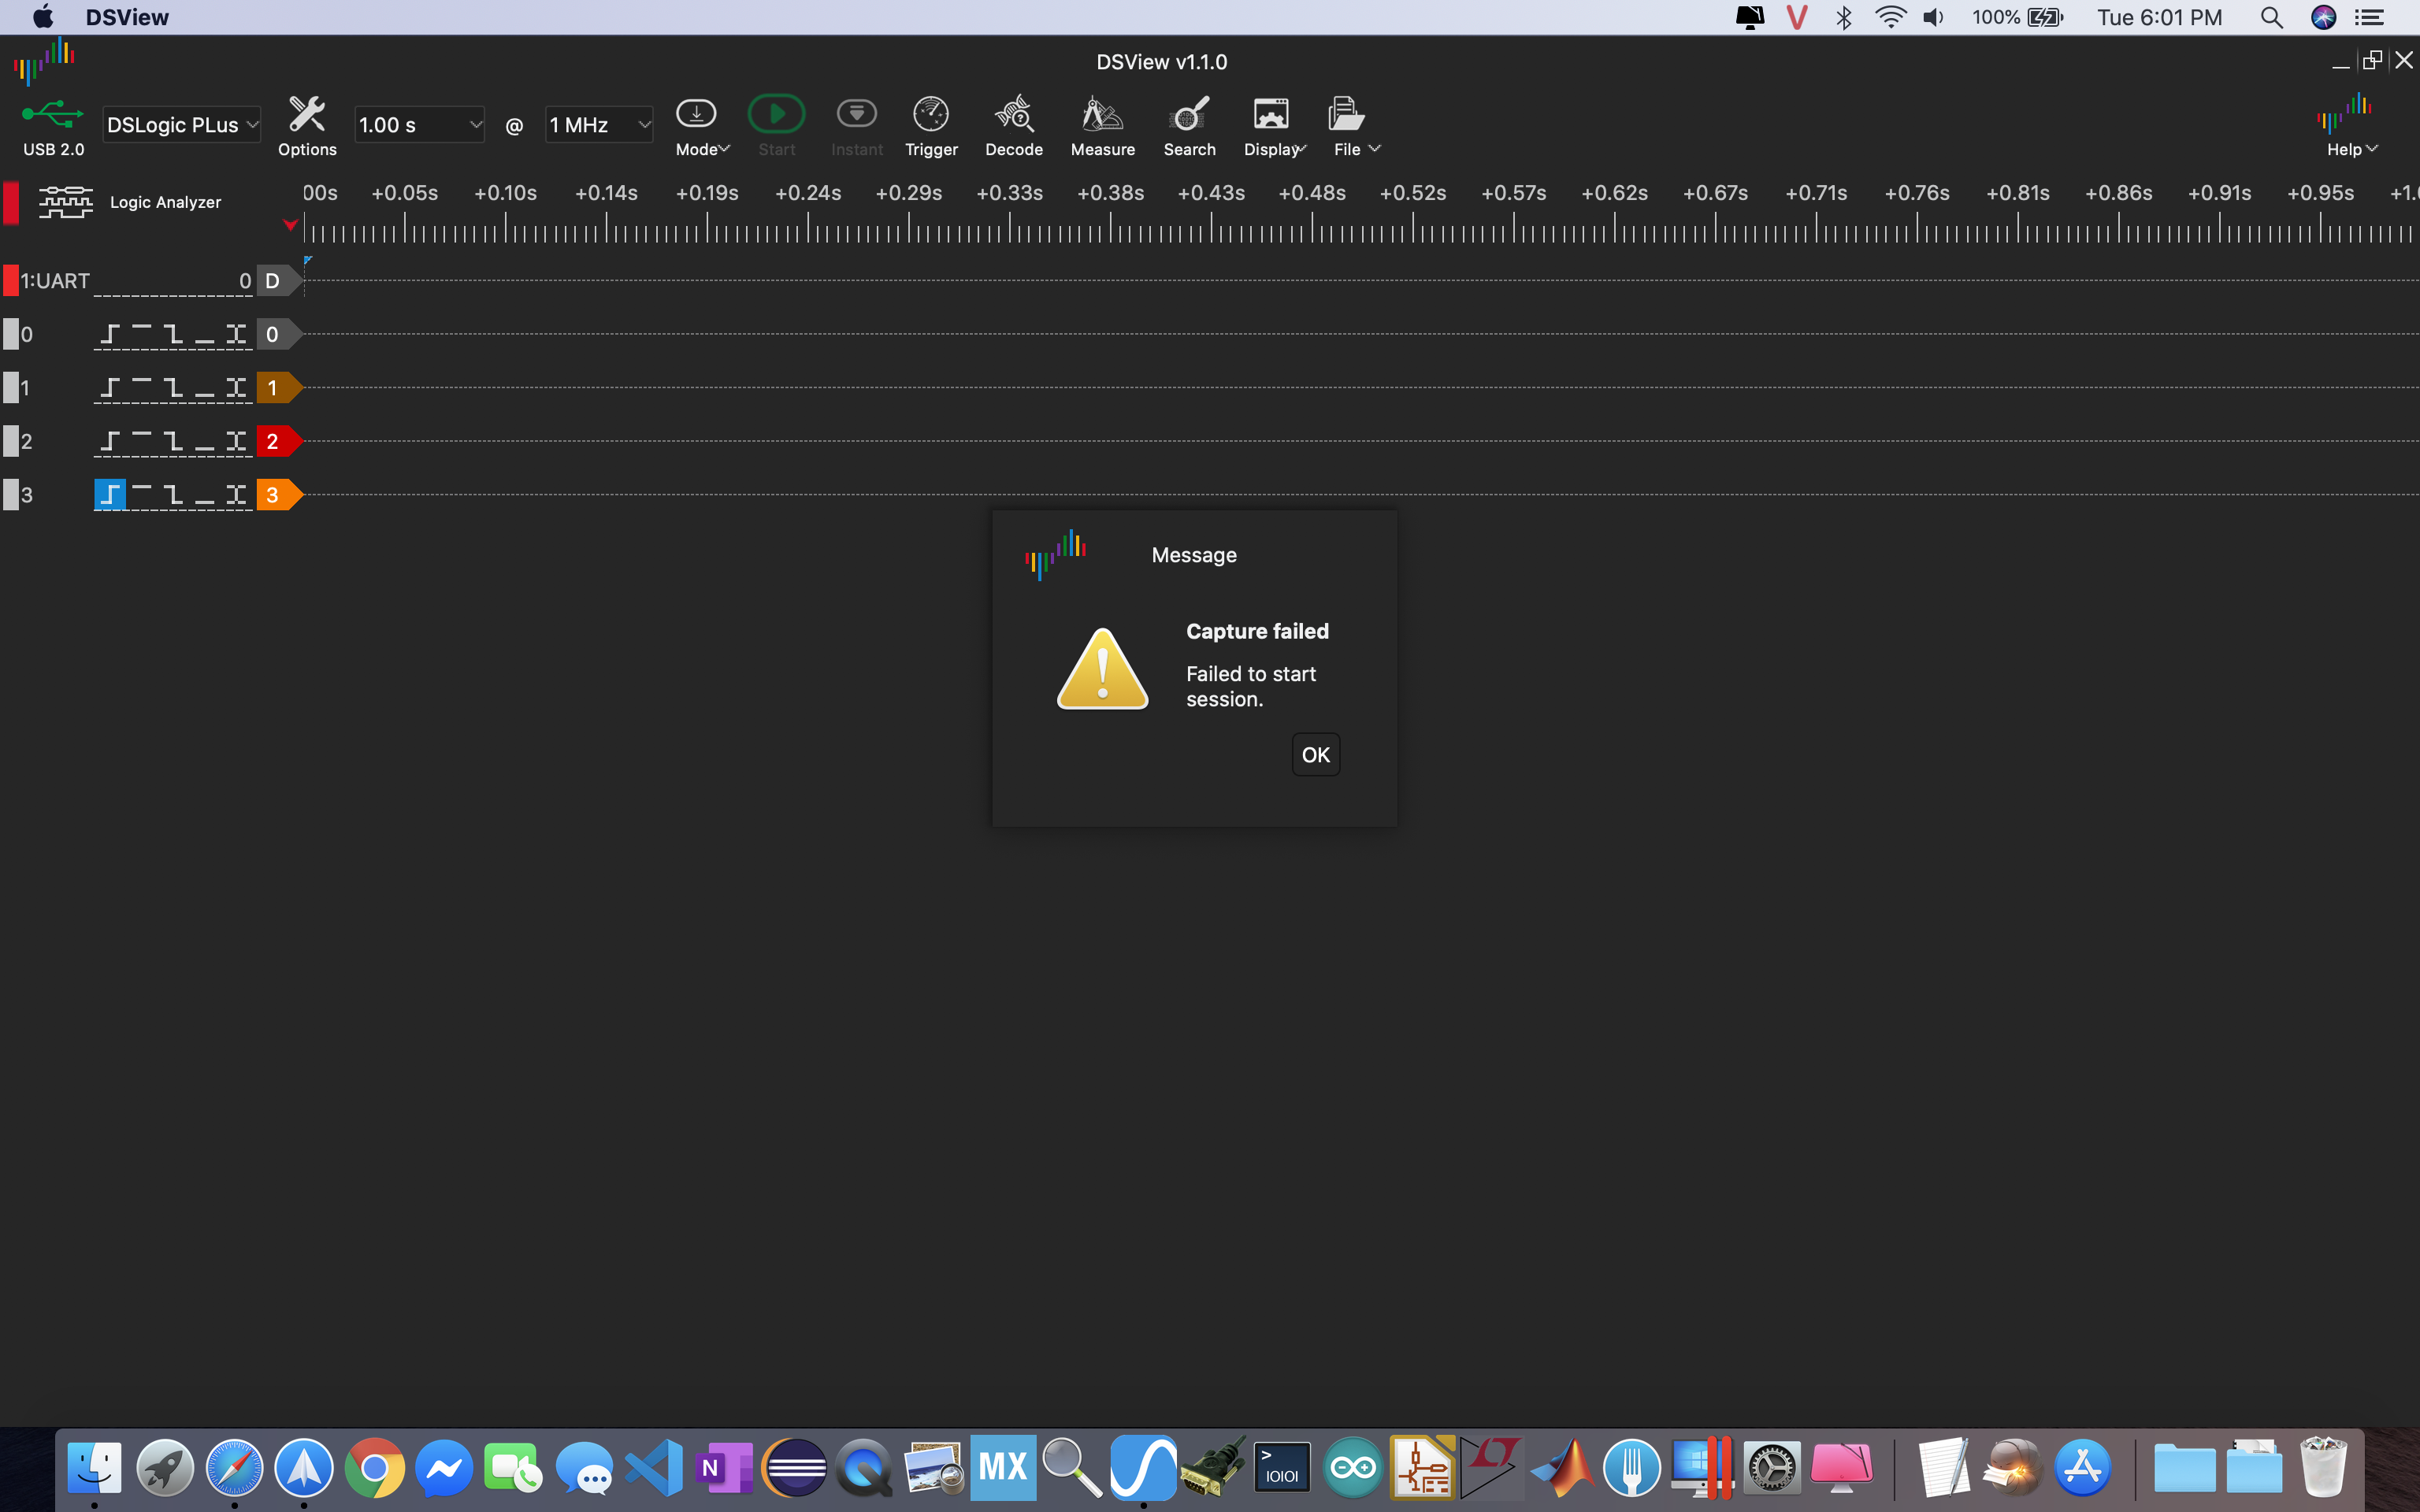Open the device selector showing DSLogic PLus
The width and height of the screenshot is (2420, 1512).
click(x=181, y=124)
